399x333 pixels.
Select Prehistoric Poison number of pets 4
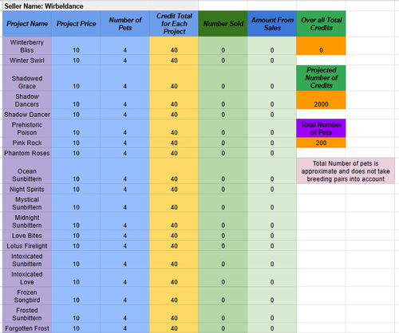coord(125,128)
